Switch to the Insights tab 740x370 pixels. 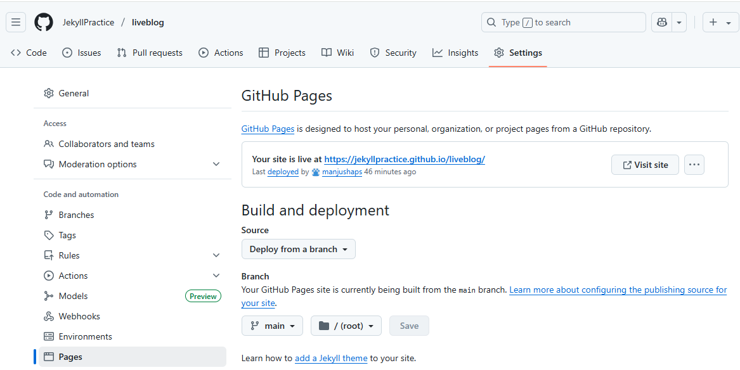[x=455, y=53]
